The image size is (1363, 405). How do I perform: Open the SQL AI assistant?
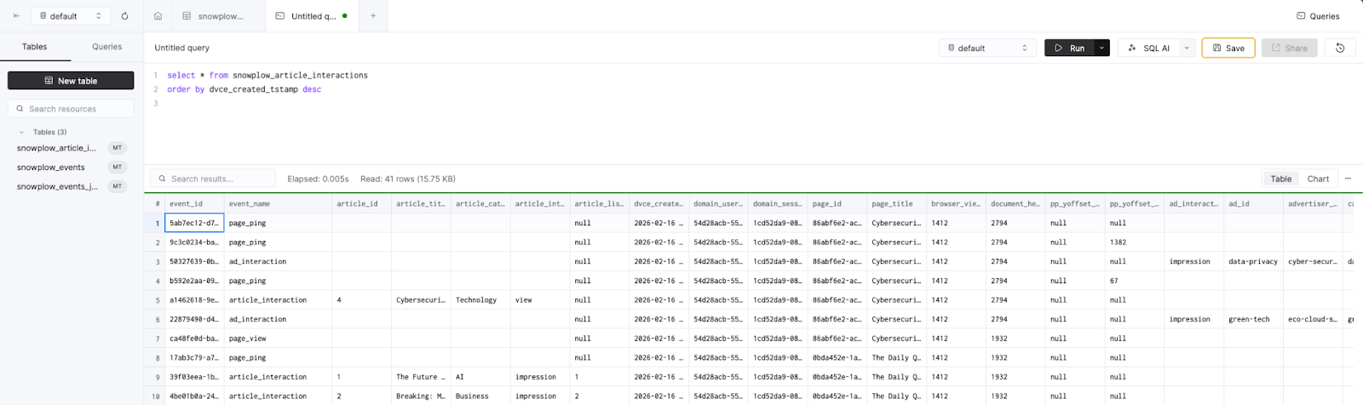(x=1148, y=48)
